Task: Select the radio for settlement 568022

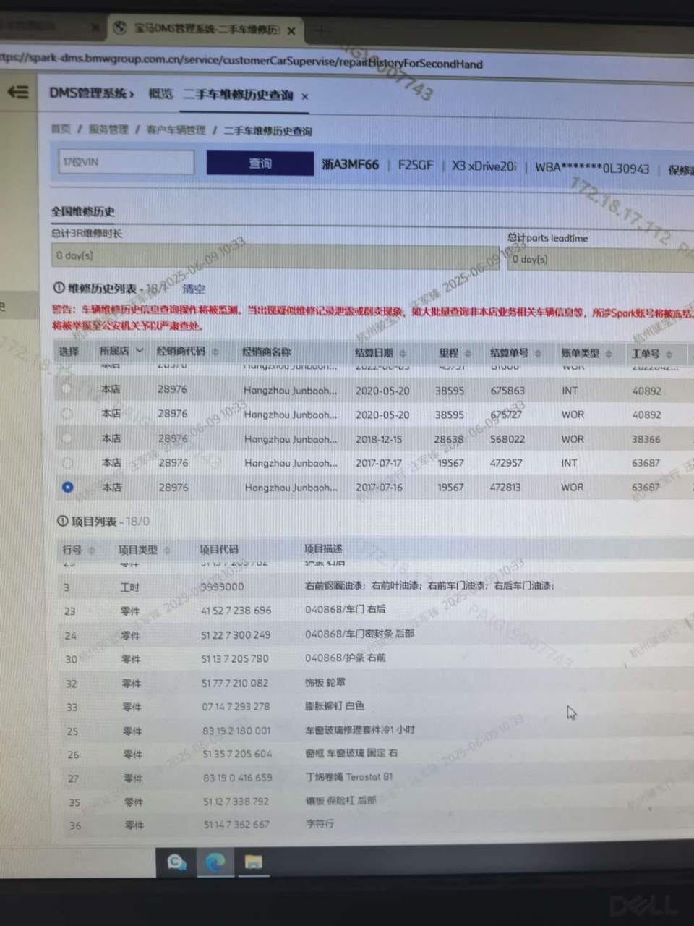Action: pyautogui.click(x=67, y=438)
